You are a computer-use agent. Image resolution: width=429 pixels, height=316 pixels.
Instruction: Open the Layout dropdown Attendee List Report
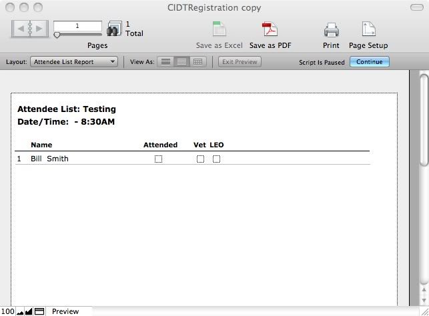74,62
